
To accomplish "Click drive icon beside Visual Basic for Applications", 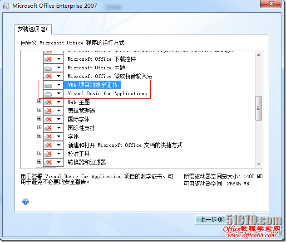I will [x=48, y=94].
